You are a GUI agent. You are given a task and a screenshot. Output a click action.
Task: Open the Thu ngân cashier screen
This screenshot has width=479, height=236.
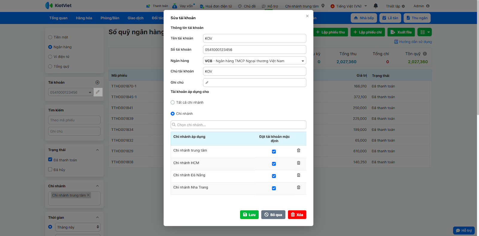coord(417,18)
